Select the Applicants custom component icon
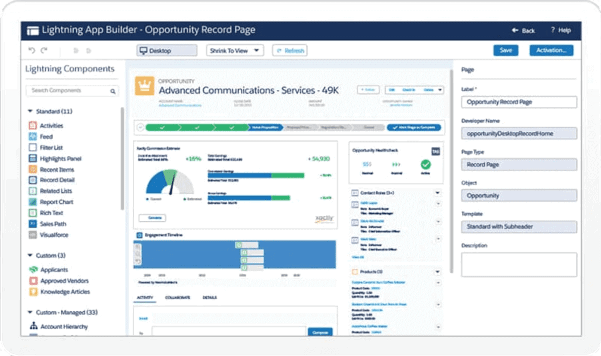Image resolution: width=601 pixels, height=356 pixels. tap(33, 270)
